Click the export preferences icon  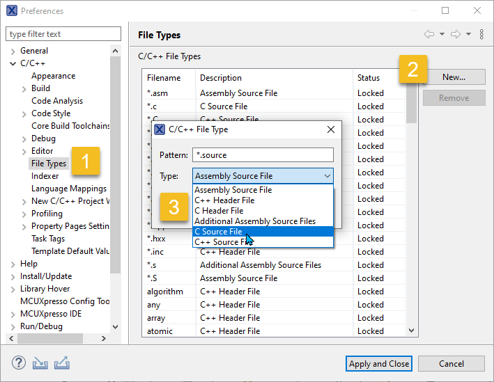pos(61,363)
